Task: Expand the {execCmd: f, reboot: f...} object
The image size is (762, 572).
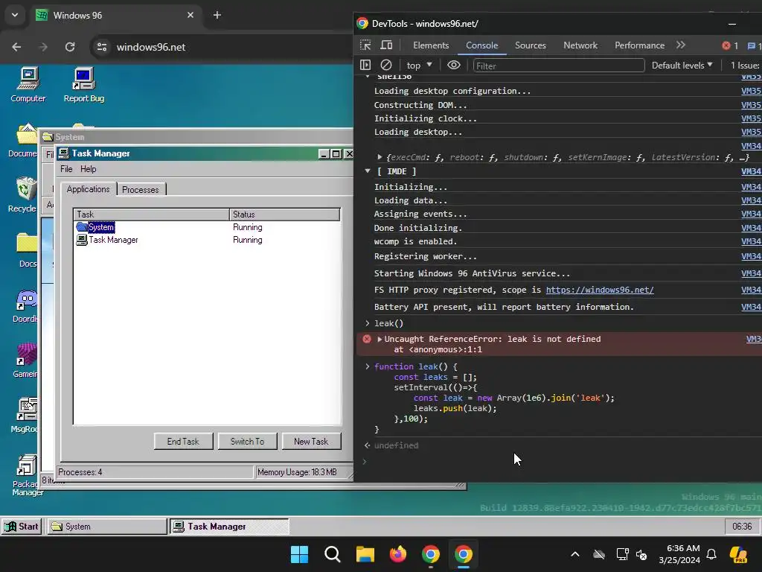Action: tap(380, 157)
